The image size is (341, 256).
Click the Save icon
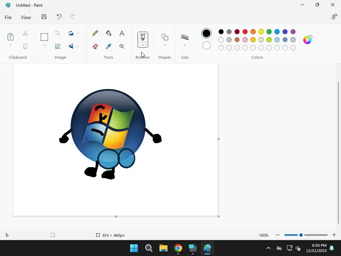44,17
